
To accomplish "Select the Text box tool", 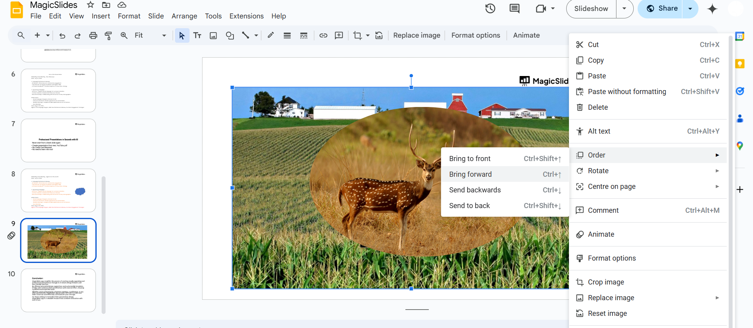I will 197,36.
